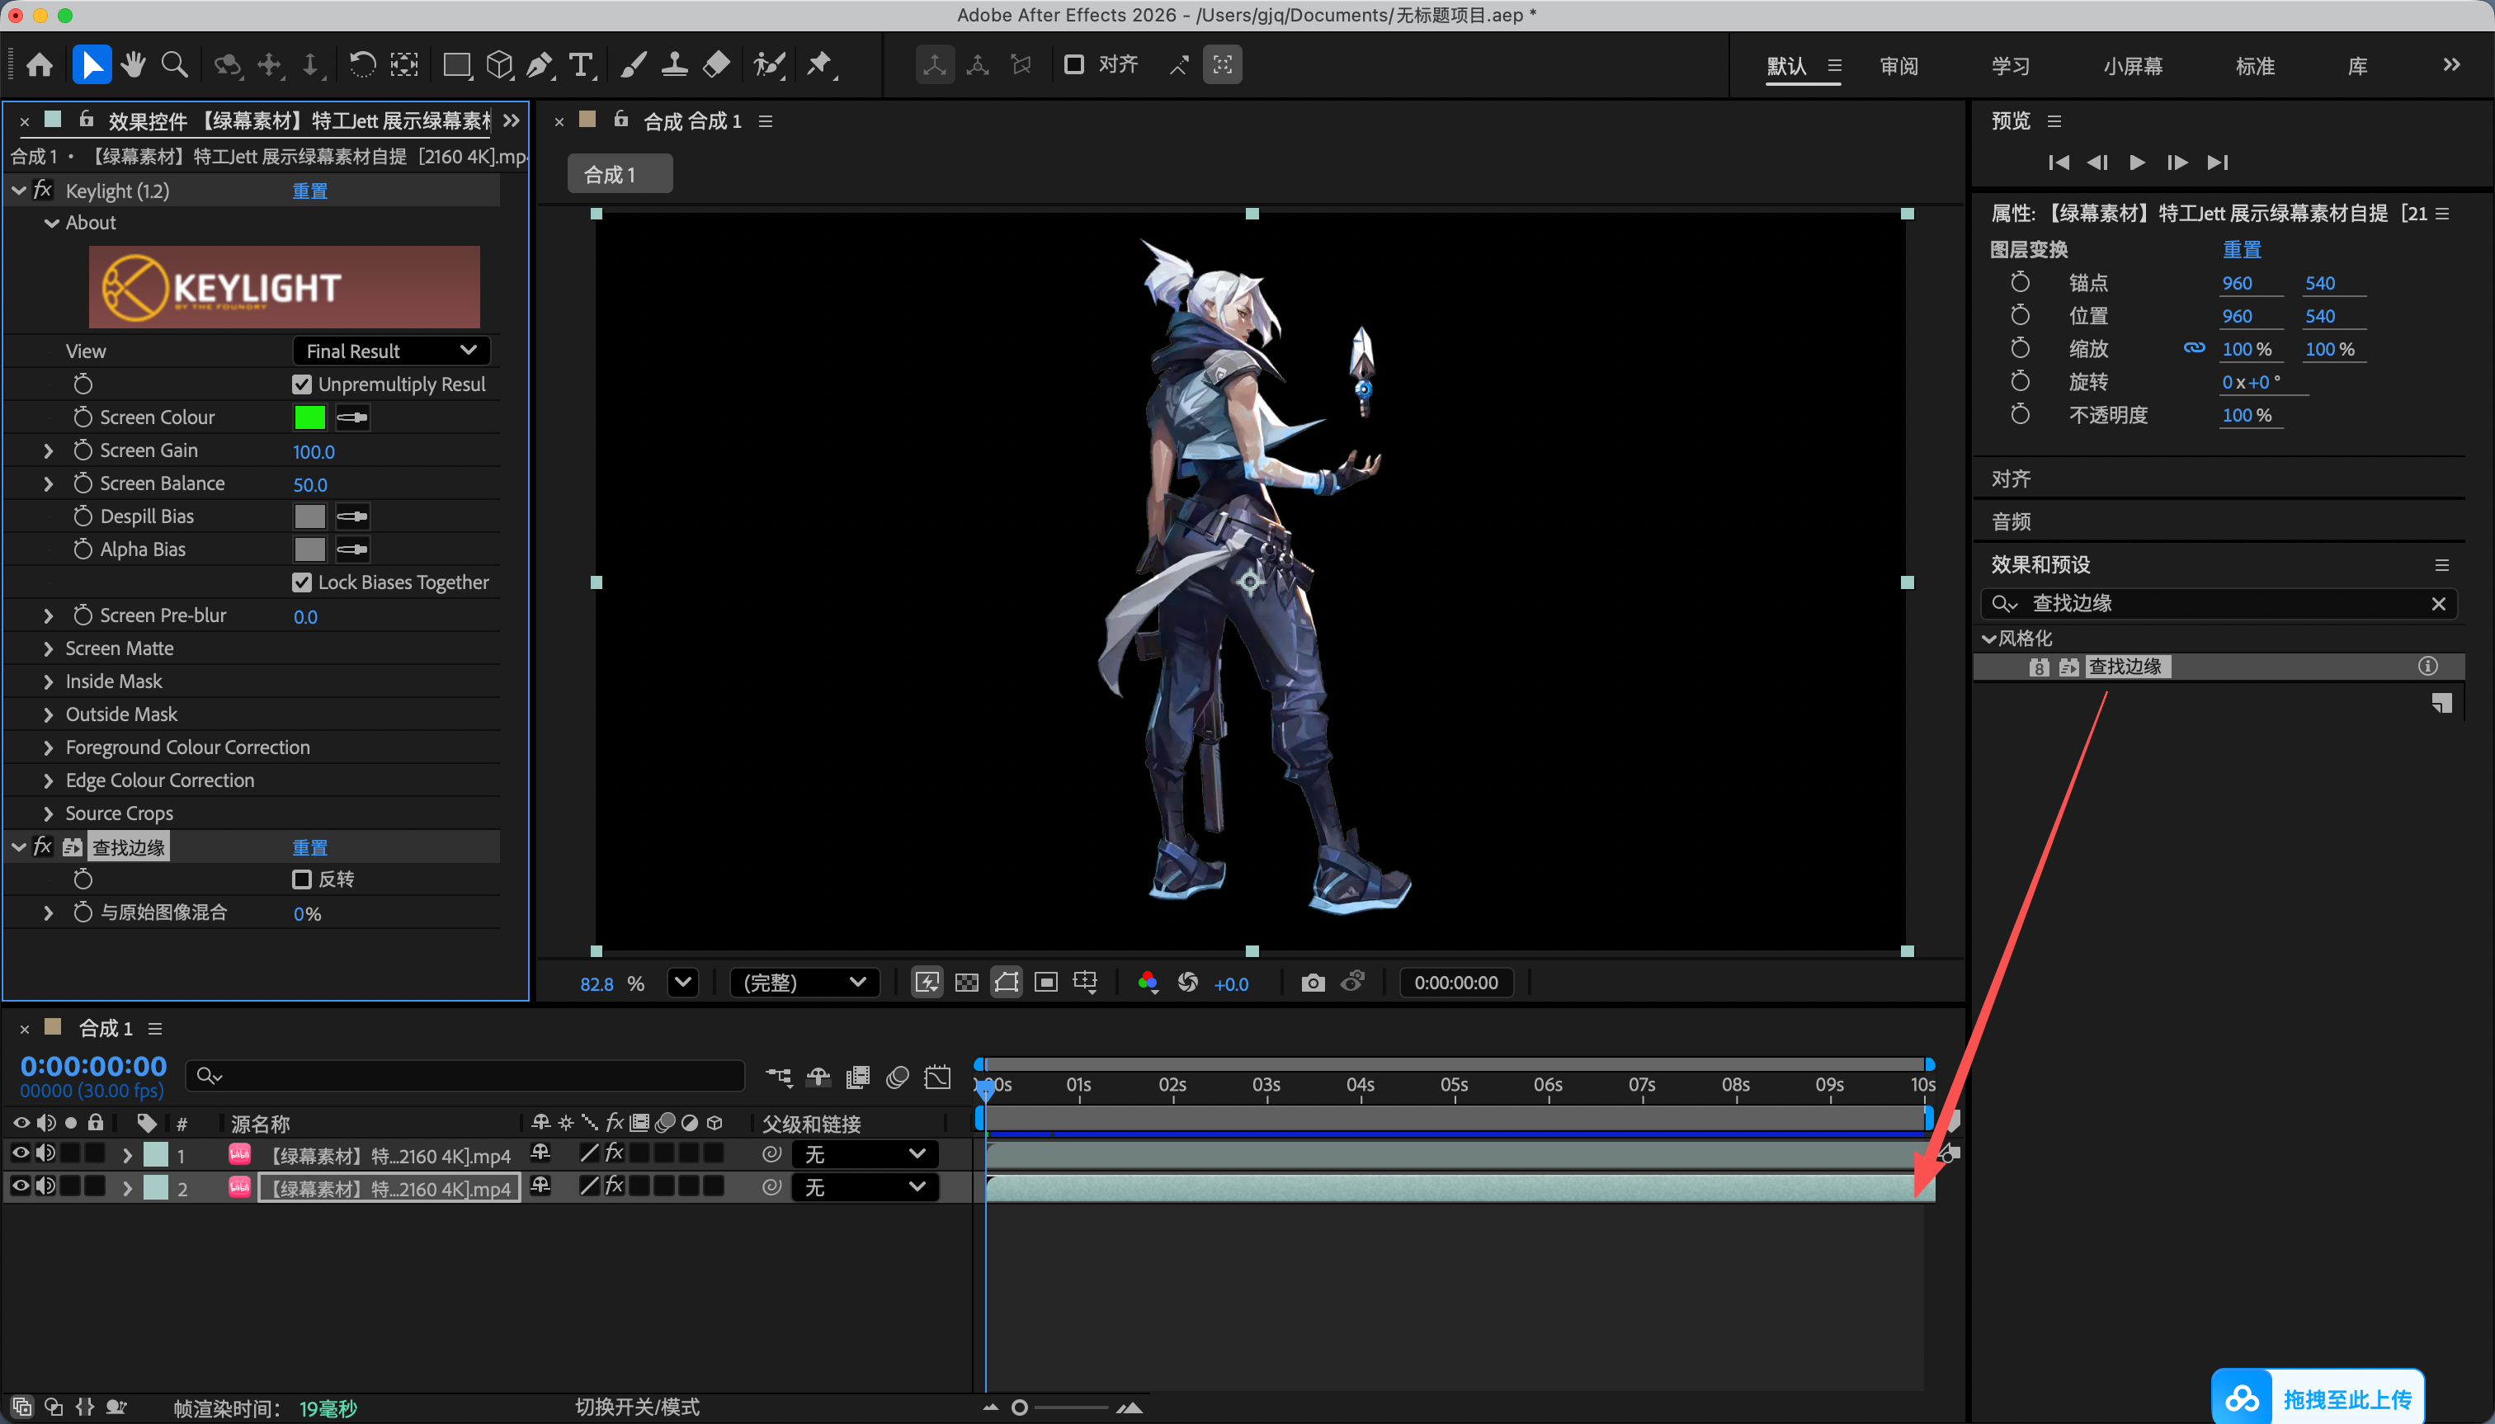Click the Screen Colour eyedropper icon
Image resolution: width=2495 pixels, height=1424 pixels.
tap(352, 417)
